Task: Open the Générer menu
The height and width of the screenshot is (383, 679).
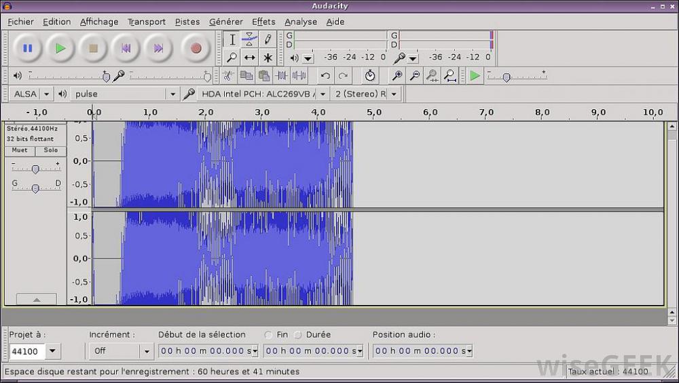Action: pos(225,22)
